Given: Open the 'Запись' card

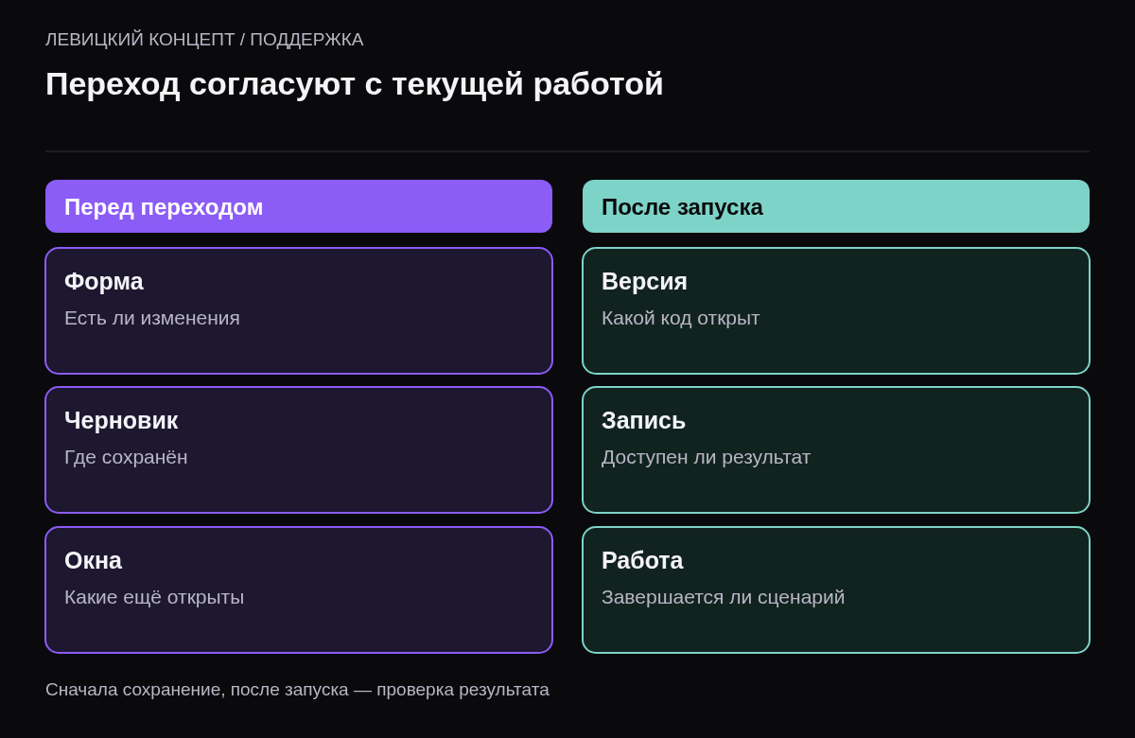Looking at the screenshot, I should [x=836, y=450].
